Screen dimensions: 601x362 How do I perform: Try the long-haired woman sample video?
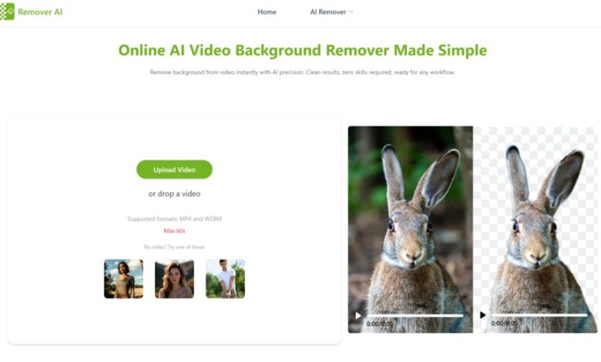tap(174, 279)
